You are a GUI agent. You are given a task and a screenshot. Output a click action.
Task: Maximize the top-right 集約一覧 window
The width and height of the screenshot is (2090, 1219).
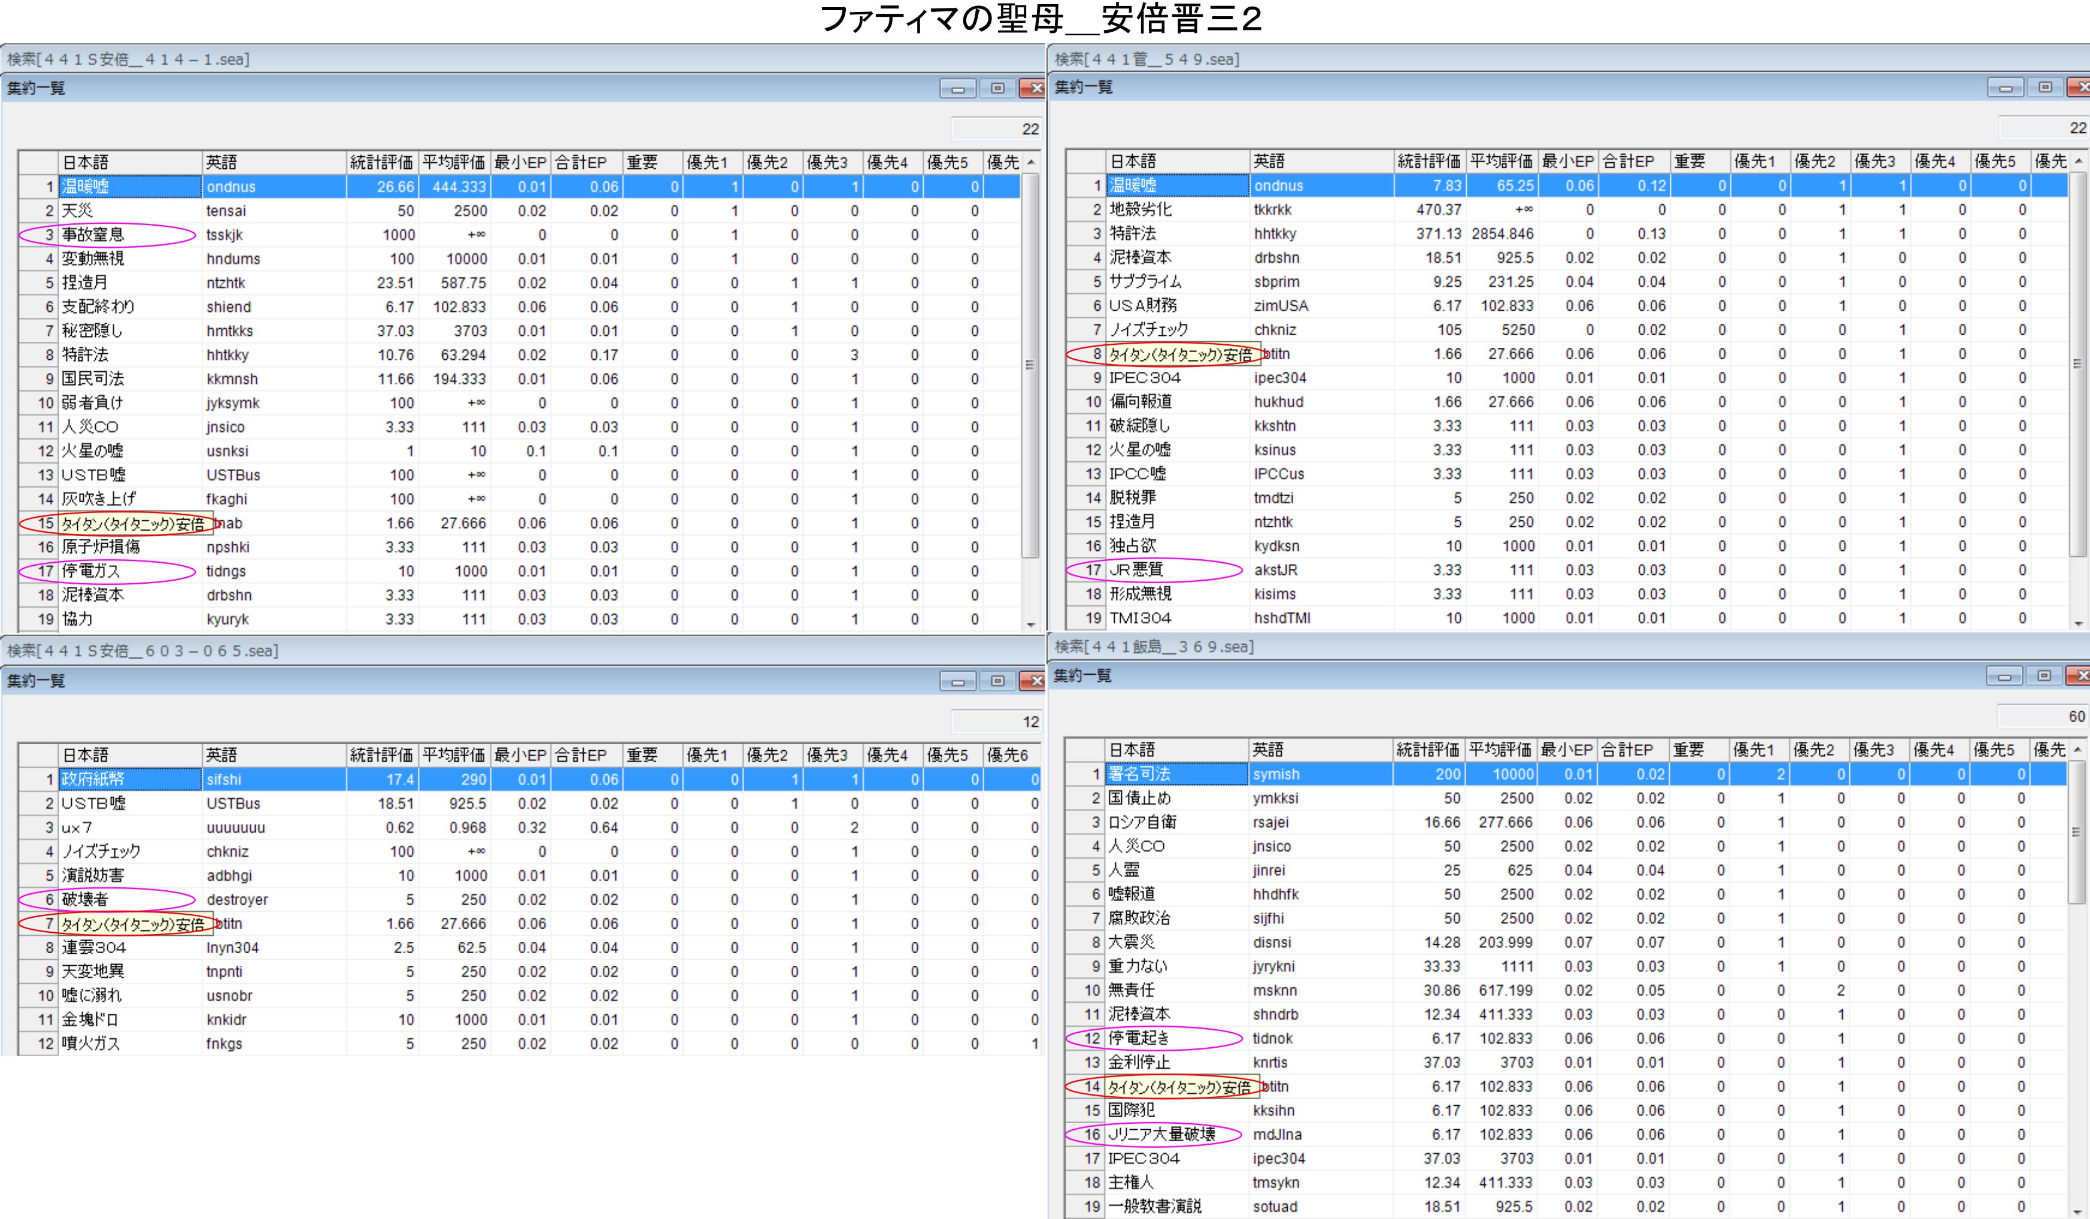[2045, 88]
